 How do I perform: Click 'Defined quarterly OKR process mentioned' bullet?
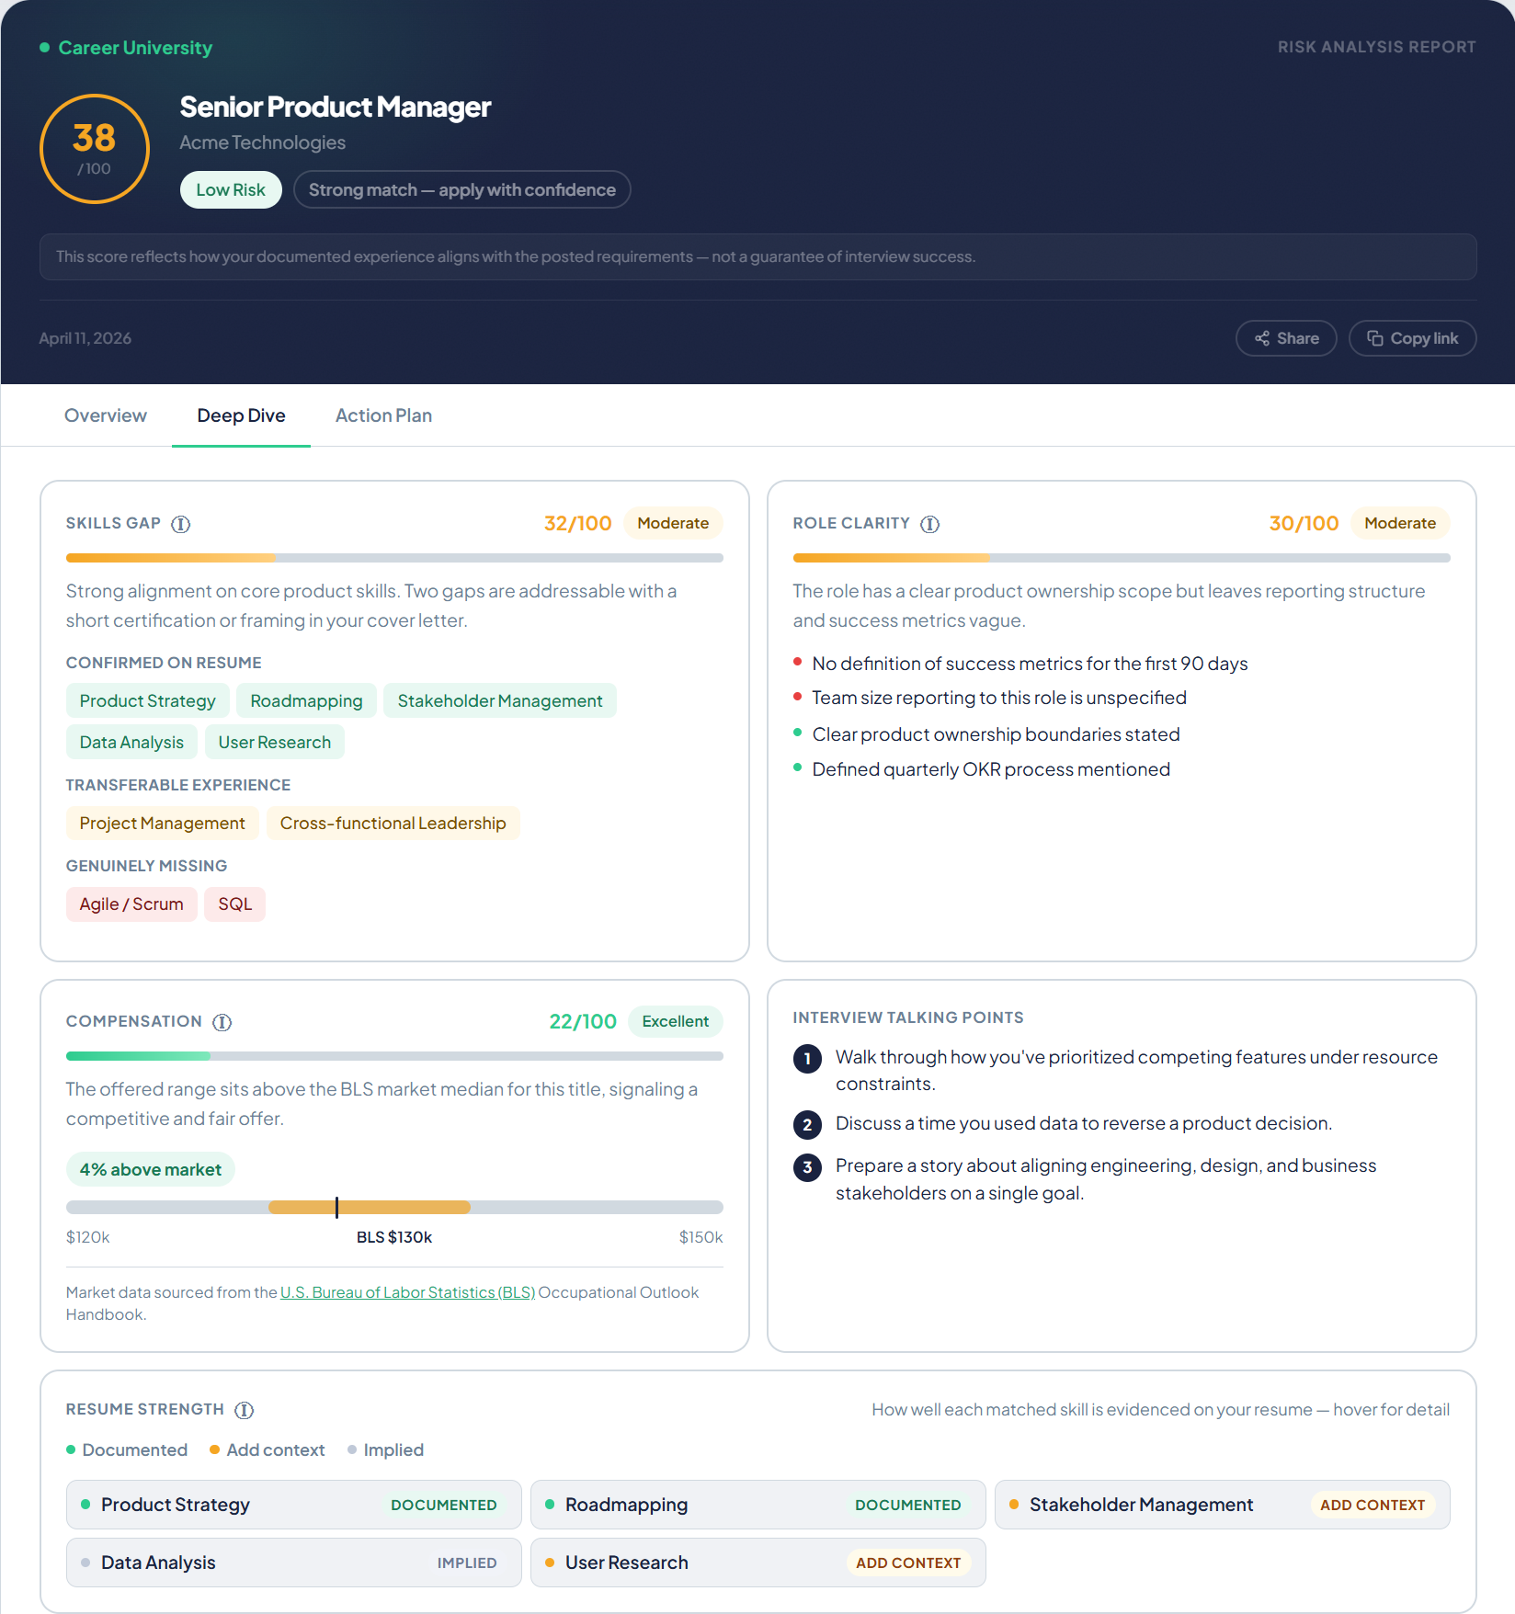pos(982,769)
